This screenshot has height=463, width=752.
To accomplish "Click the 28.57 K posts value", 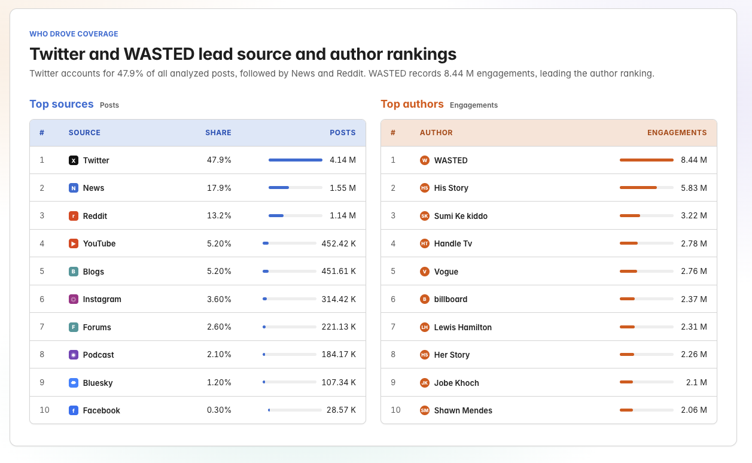I will point(342,410).
